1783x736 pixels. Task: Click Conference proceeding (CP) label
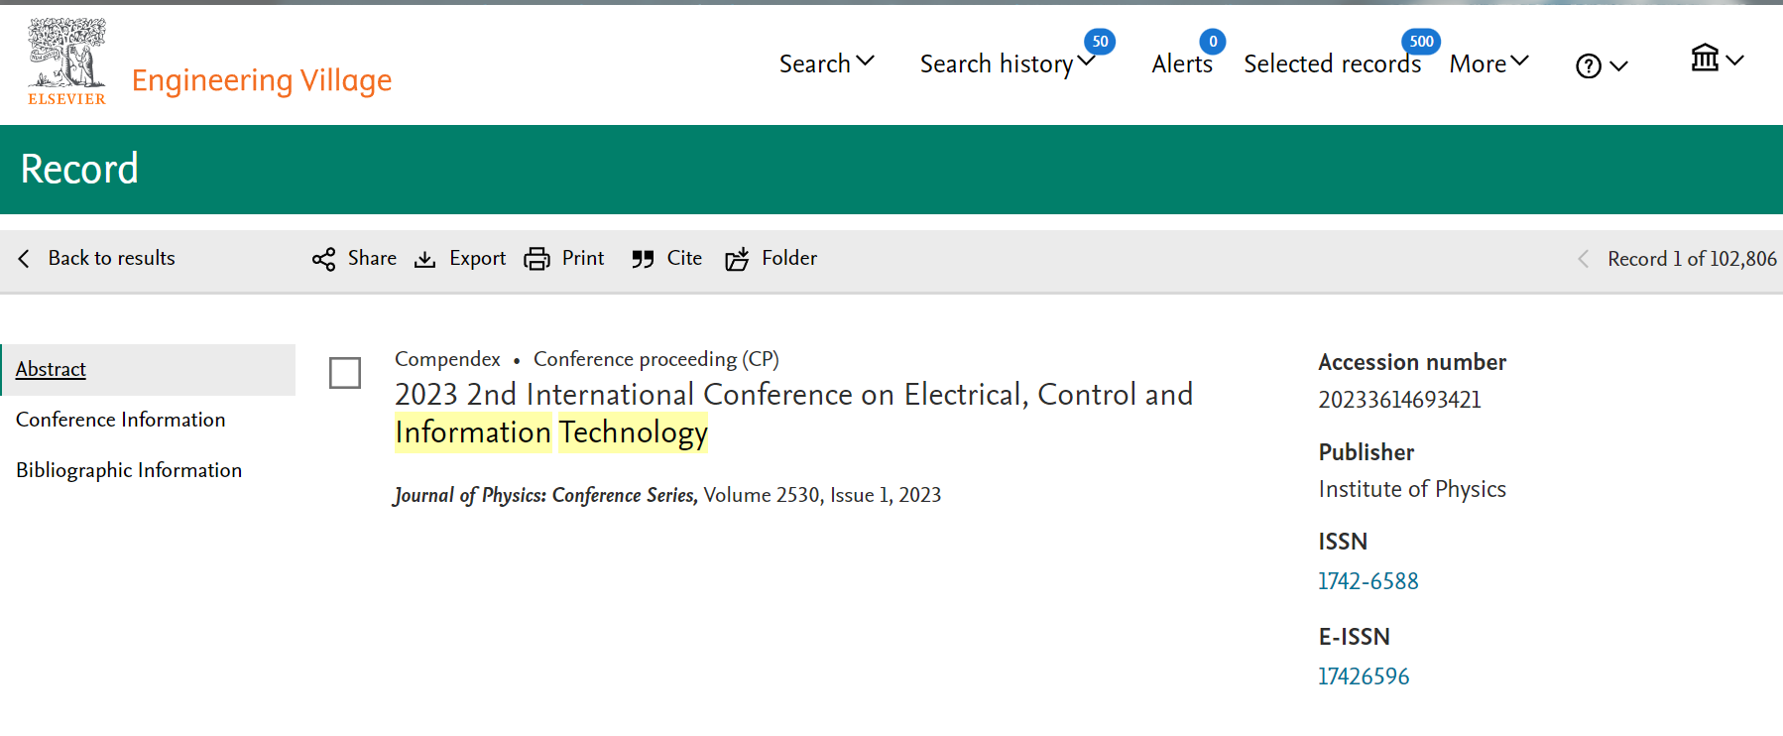pos(656,359)
